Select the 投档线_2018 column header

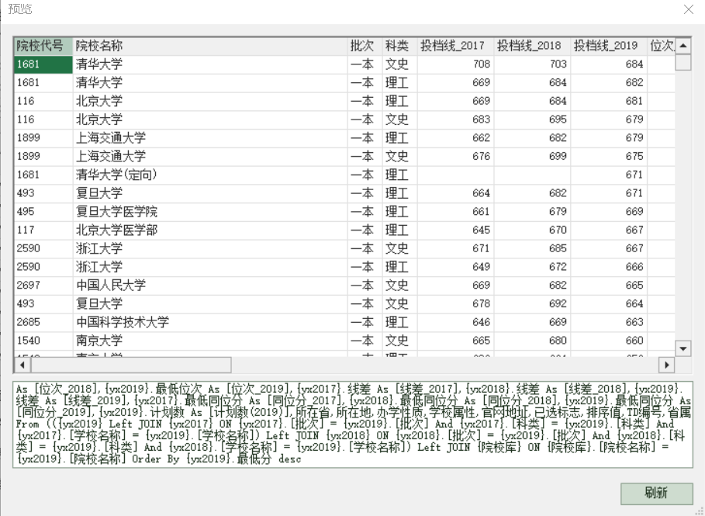(x=531, y=46)
